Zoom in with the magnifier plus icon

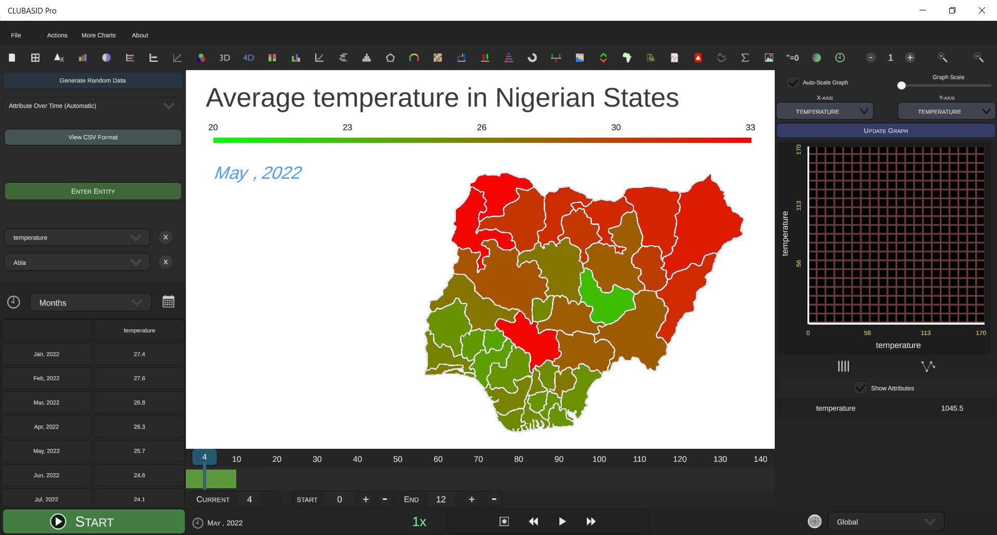click(x=942, y=58)
